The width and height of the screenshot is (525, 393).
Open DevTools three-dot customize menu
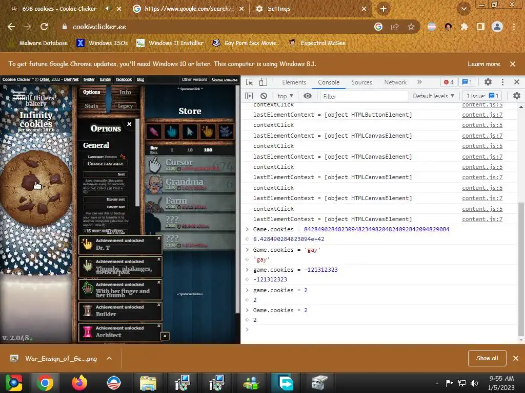pyautogui.click(x=502, y=82)
